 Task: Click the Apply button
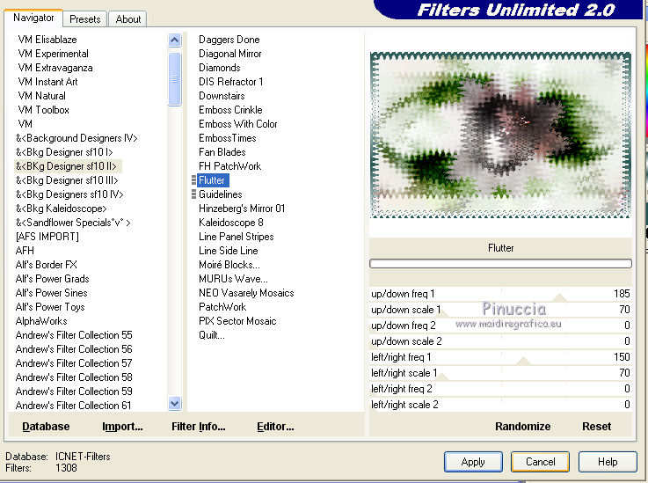coord(473,462)
